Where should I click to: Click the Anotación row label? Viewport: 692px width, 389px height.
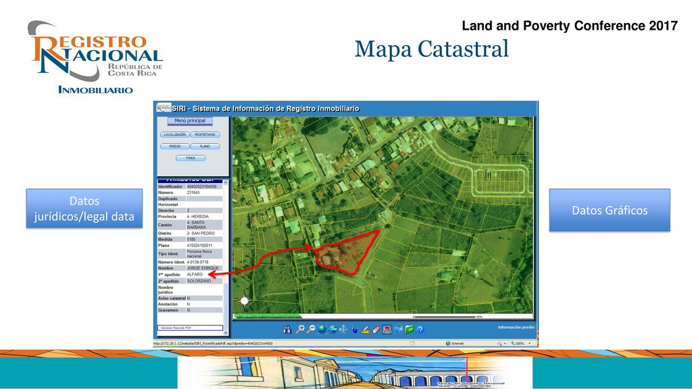(168, 305)
